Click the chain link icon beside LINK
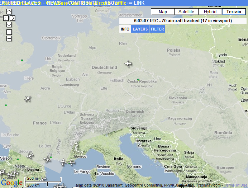The height and width of the screenshot is (188, 248). [130, 3]
